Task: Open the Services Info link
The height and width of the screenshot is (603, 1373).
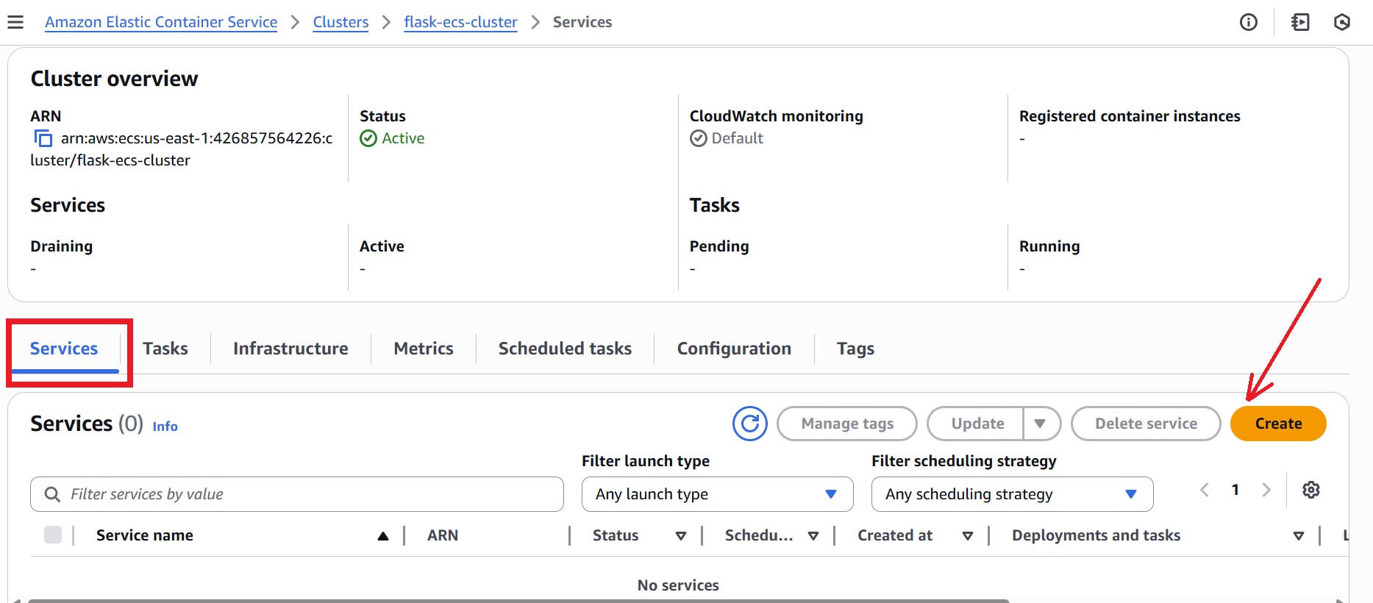Action: tap(165, 427)
